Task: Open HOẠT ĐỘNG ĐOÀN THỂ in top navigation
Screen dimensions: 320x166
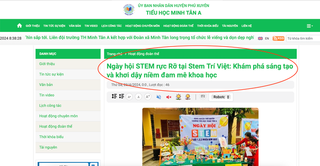Action: (178, 26)
